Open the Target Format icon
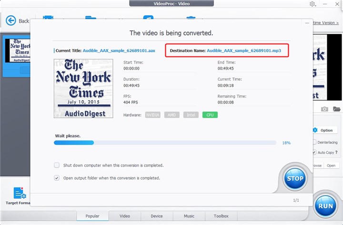Image resolution: width=343 pixels, height=225 pixels. (20, 193)
